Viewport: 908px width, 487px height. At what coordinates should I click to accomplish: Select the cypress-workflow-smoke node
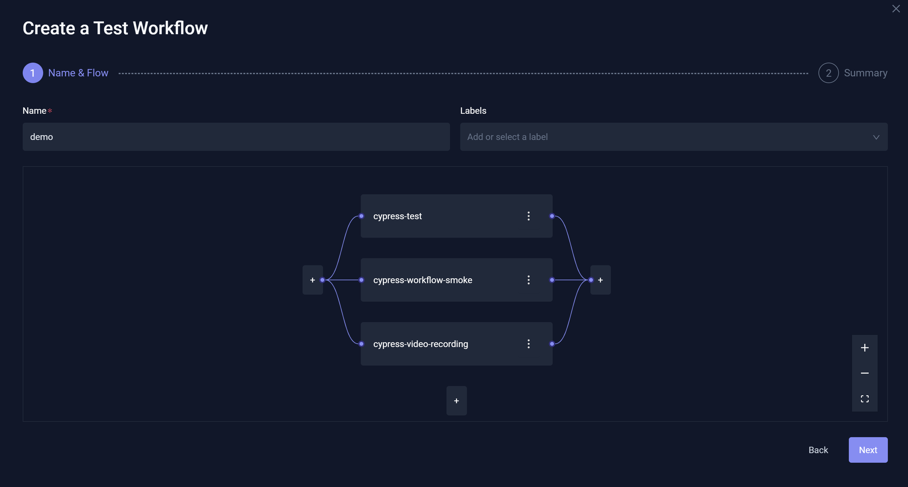pyautogui.click(x=441, y=280)
